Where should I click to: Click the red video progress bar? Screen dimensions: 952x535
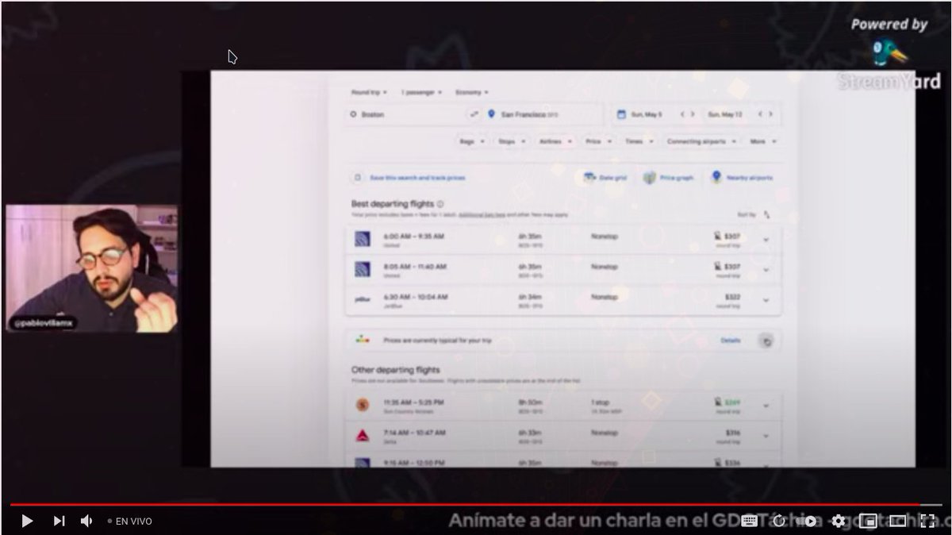coord(476,503)
